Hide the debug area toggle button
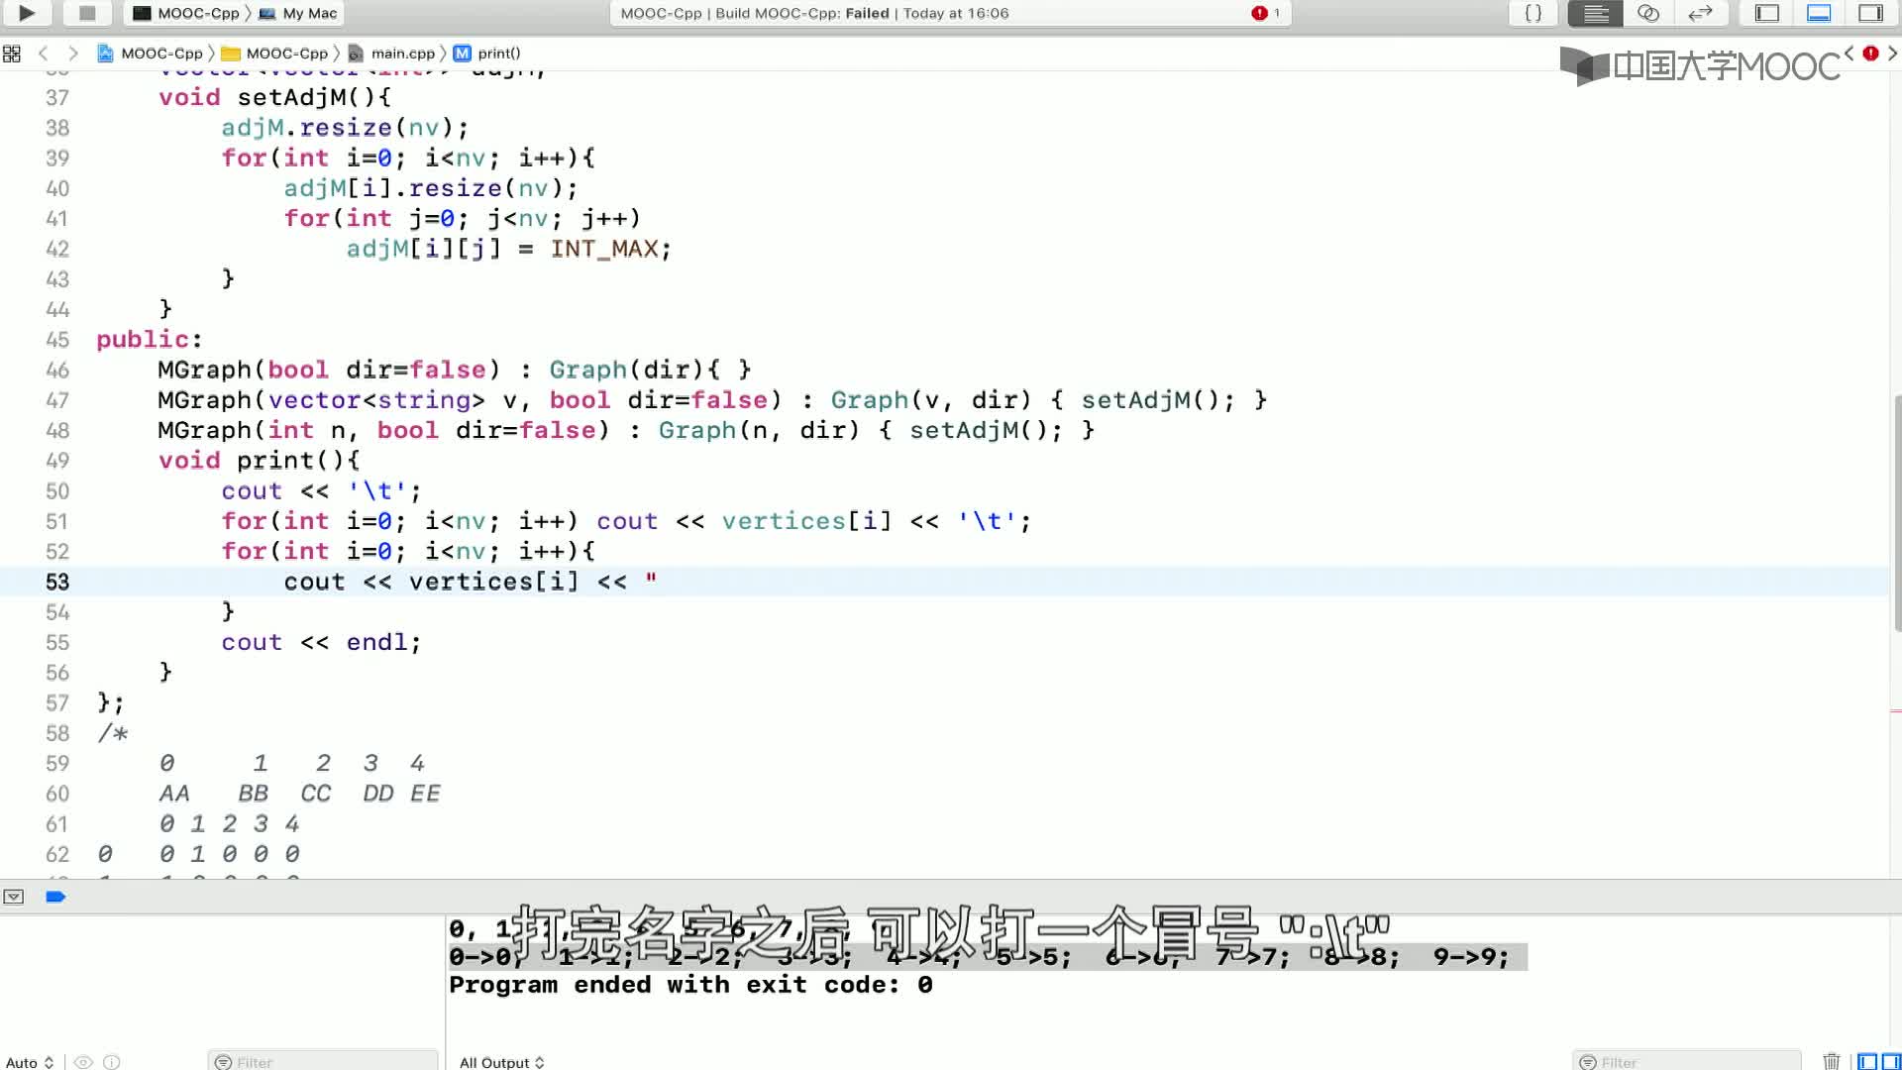This screenshot has width=1902, height=1070. (14, 897)
